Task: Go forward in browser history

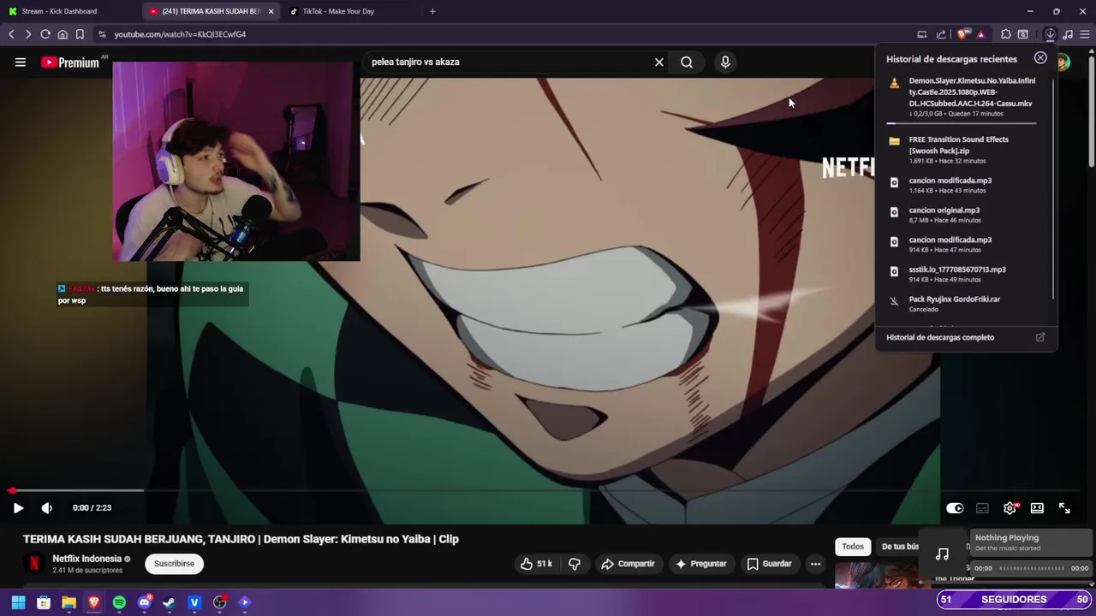Action: 27,34
